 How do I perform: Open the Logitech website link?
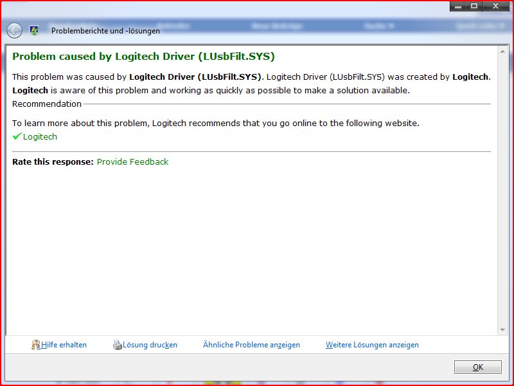[40, 136]
